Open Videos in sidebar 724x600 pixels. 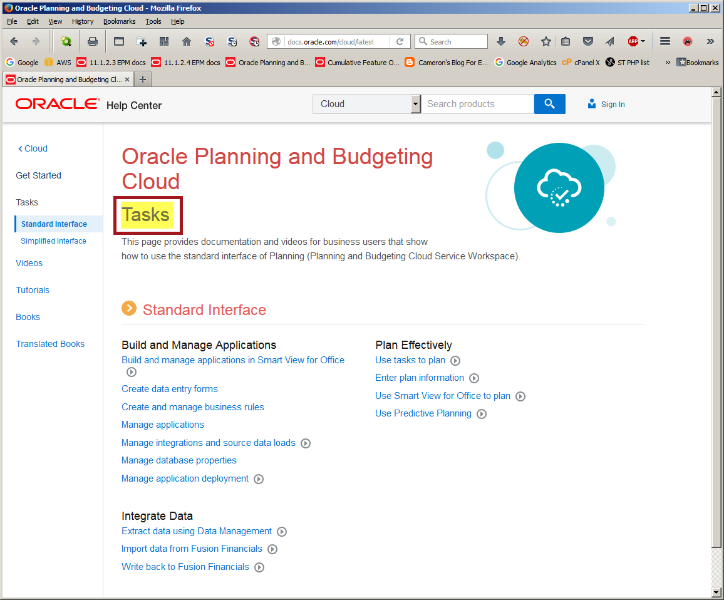(x=29, y=263)
